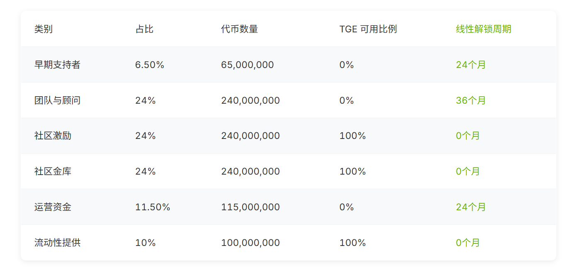The width and height of the screenshot is (582, 270).
Task: Click 10% in the 流动性提供 row
Action: pos(145,243)
